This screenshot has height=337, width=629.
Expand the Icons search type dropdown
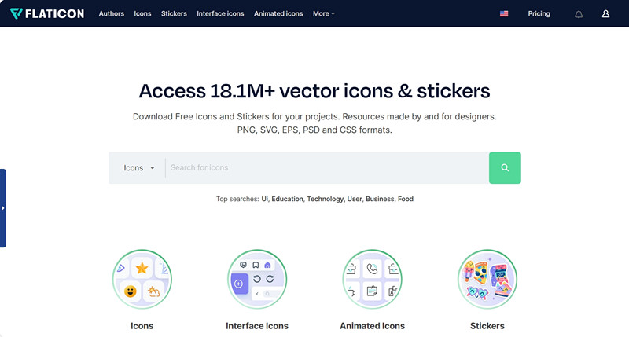click(139, 168)
